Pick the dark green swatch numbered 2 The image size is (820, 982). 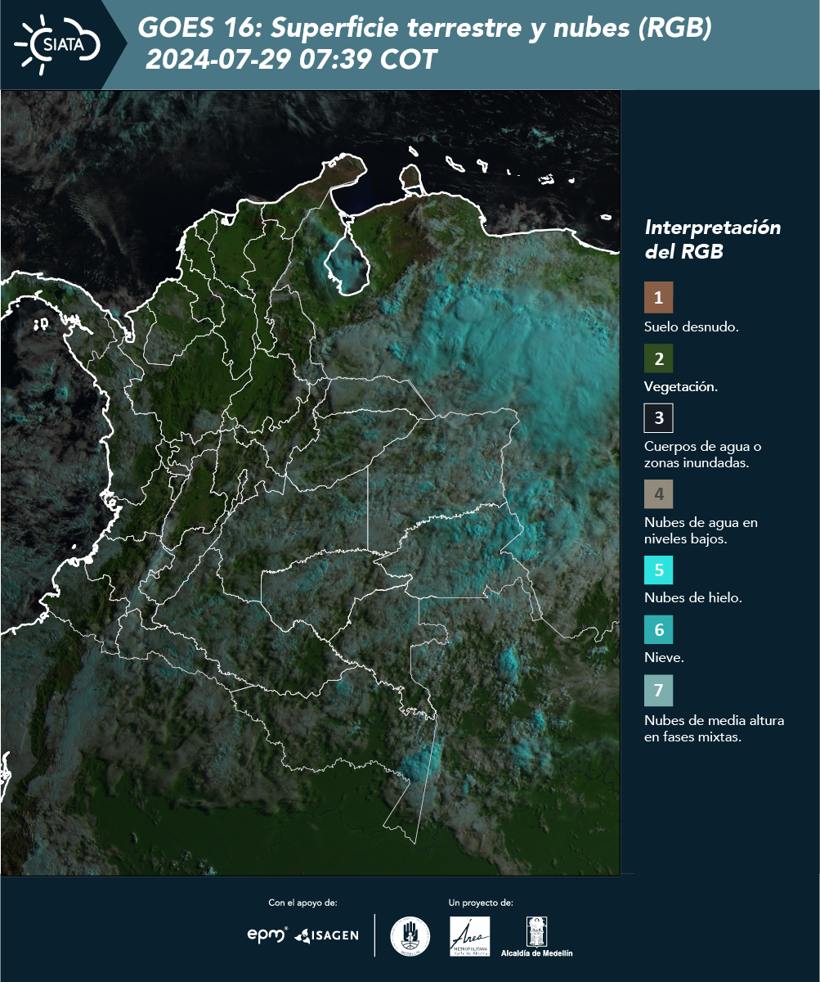(x=658, y=358)
